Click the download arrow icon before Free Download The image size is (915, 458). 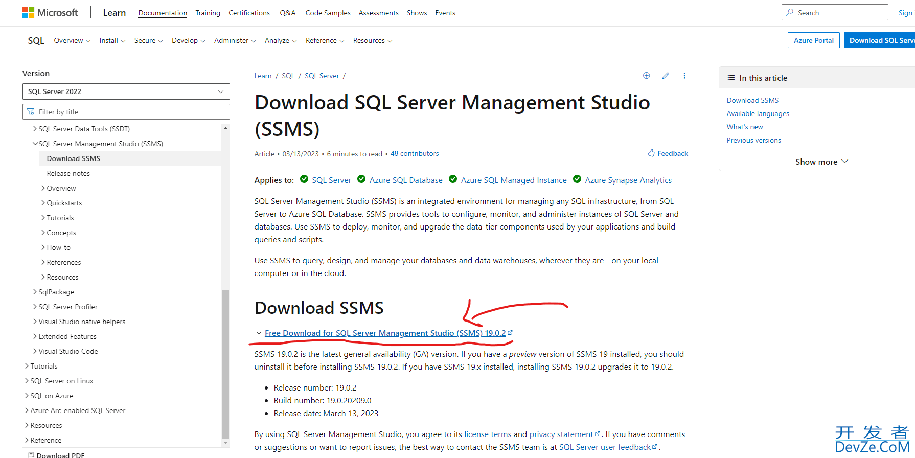click(259, 332)
